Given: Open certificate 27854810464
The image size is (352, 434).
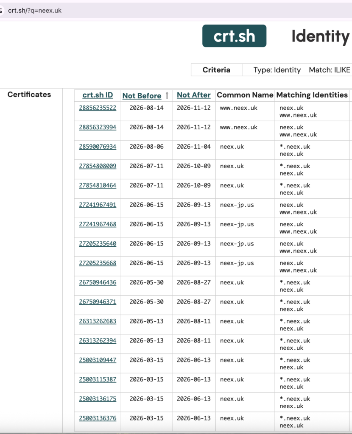Looking at the screenshot, I should 98,185.
